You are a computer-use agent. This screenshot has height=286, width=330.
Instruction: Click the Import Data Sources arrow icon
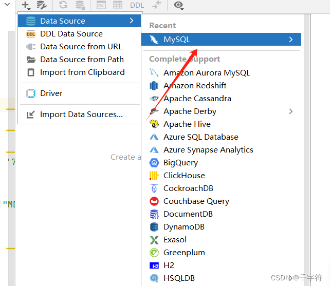tap(30, 115)
